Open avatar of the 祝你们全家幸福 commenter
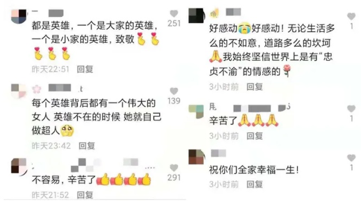The height and width of the screenshot is (222, 361). (x=196, y=157)
